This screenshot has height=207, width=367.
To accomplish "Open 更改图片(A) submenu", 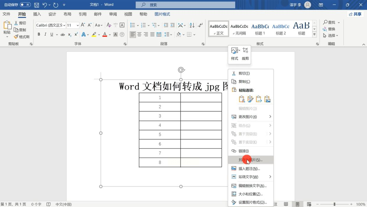I will [251, 117].
